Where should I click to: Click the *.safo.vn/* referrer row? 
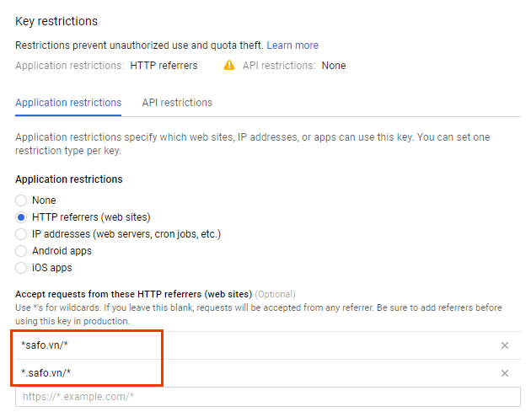(x=268, y=373)
